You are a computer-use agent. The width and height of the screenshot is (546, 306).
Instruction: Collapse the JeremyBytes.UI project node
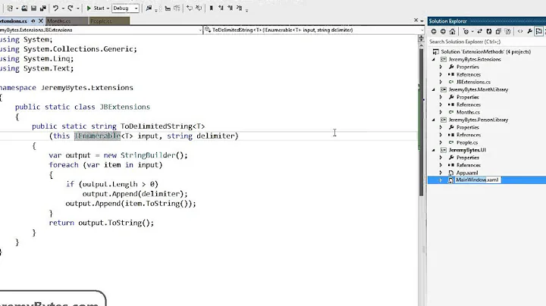coord(434,150)
